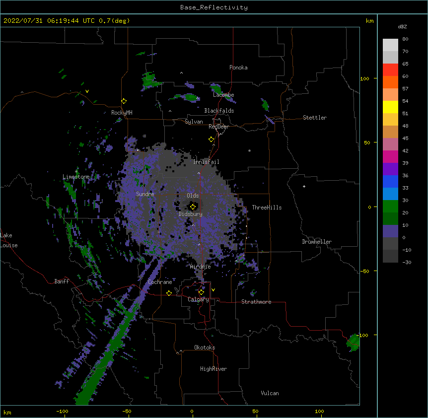Screen dimensions: 428x418
Task: Click the yellow diamond marker south of RedDeer
Action: pyautogui.click(x=212, y=139)
